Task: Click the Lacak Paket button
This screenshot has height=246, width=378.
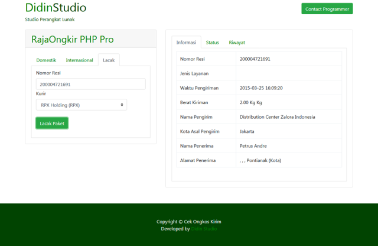Action: (52, 123)
